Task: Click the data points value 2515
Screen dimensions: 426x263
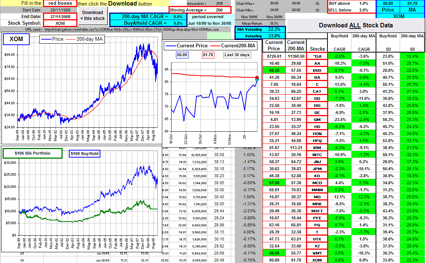Action: (x=219, y=4)
